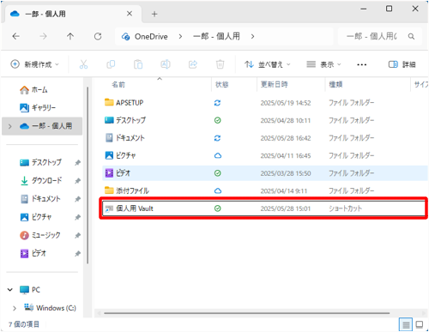Open 新規作成 dropdown menu
429x332 pixels.
tap(34, 64)
